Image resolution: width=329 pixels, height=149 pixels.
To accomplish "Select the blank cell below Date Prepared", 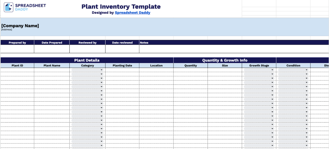I will [x=52, y=49].
